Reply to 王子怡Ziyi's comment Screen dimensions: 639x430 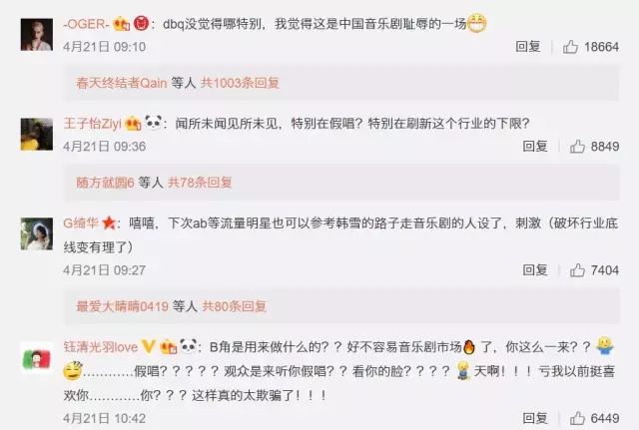[x=535, y=147]
